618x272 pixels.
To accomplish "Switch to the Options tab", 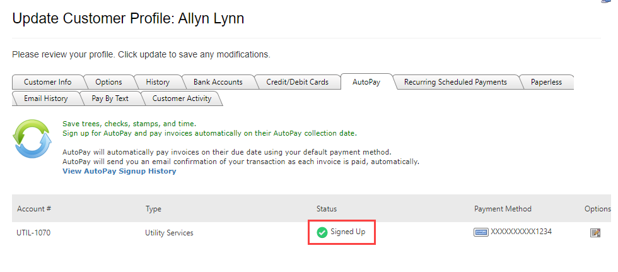I will coord(108,82).
